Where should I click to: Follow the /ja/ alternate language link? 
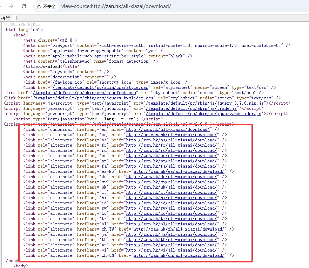(172, 234)
